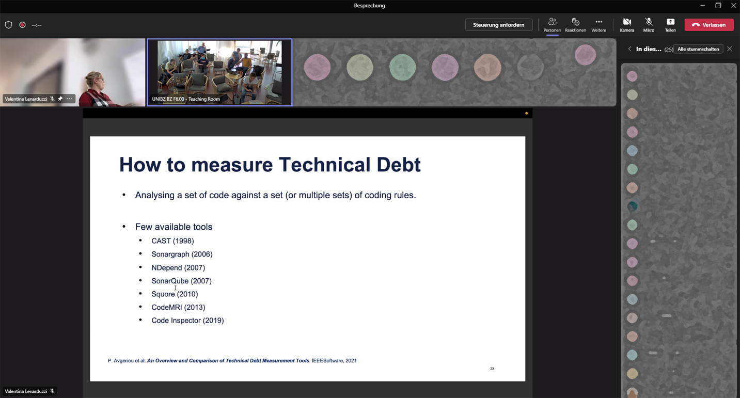Unmute with the Mikro toggle
This screenshot has height=398, width=740.
649,25
